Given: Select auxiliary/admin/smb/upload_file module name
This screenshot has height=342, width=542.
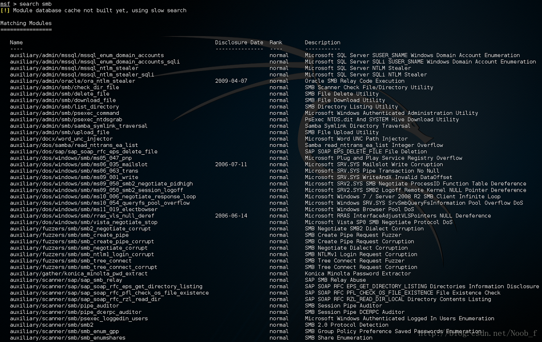Looking at the screenshot, I should tap(60, 132).
